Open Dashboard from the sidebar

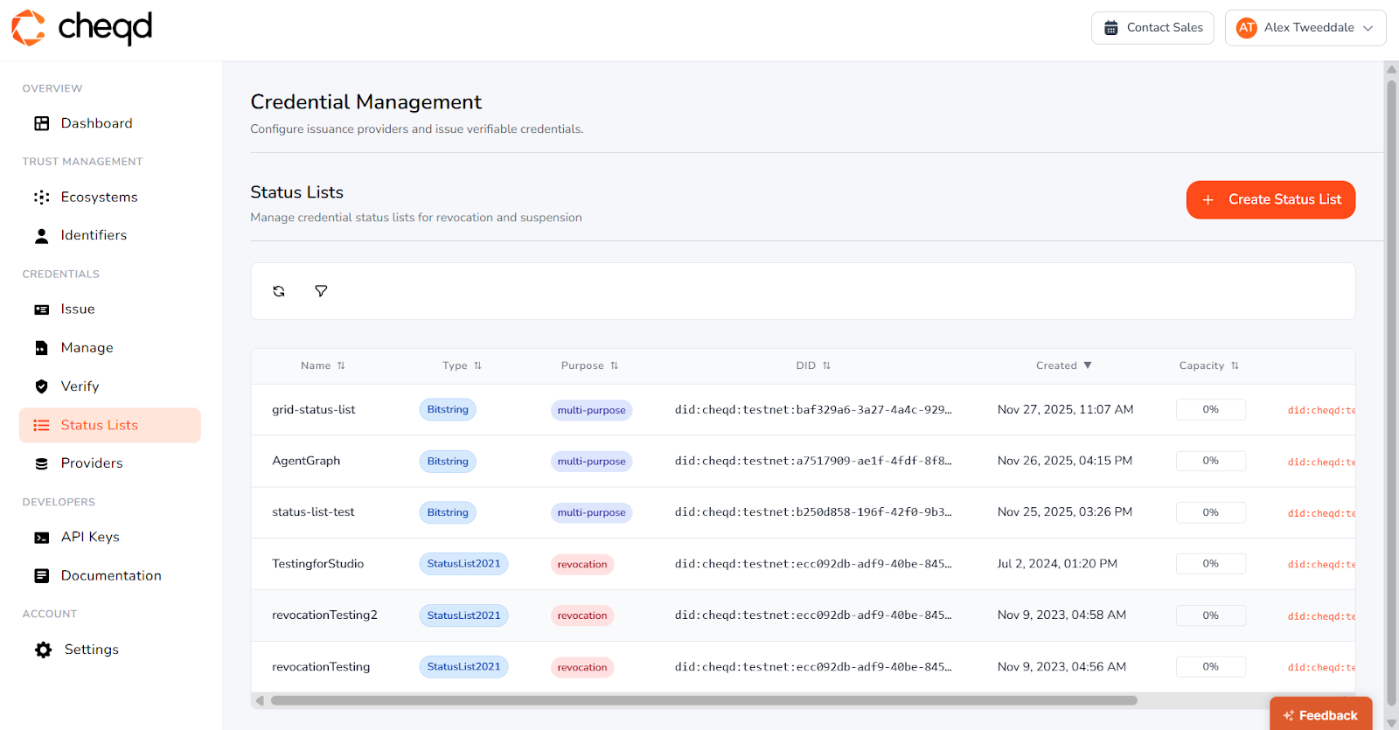coord(96,123)
